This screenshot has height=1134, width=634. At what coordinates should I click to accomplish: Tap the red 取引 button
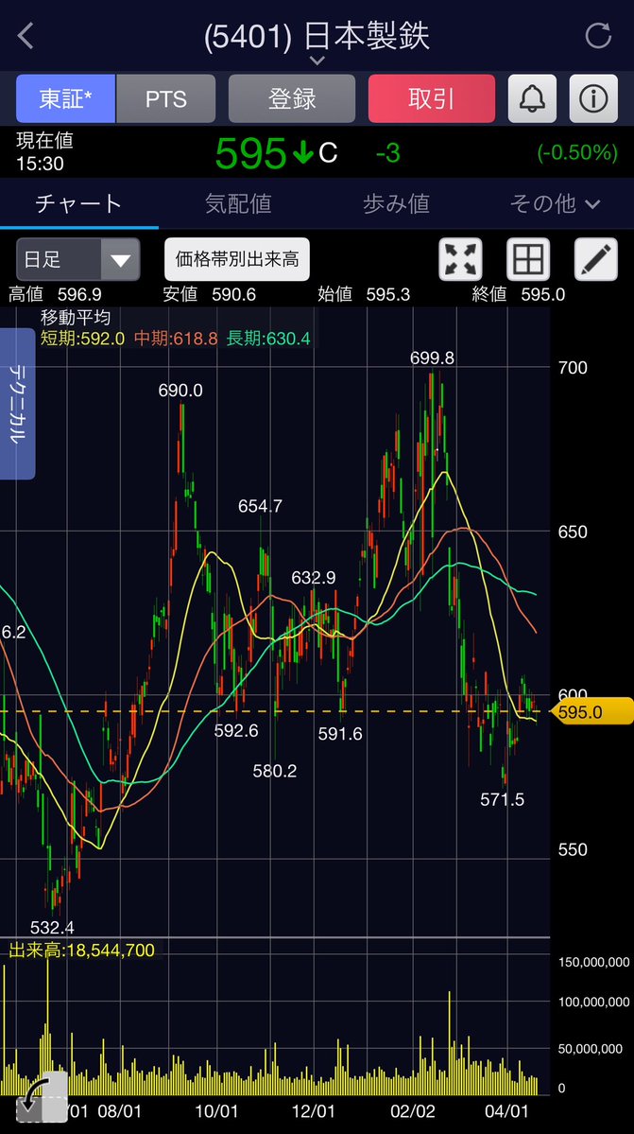pyautogui.click(x=432, y=98)
